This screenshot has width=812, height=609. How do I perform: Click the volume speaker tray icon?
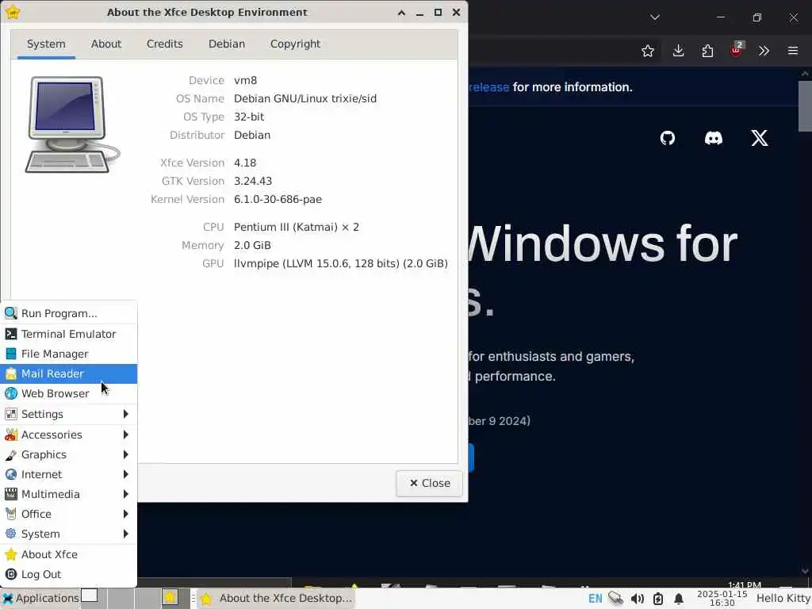[x=637, y=599]
